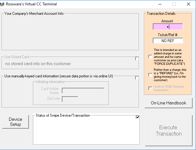Click the Execute Transaction button
This screenshot has height=150, width=196.
(x=169, y=131)
